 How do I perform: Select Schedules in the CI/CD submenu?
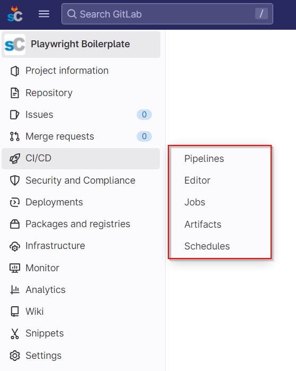pos(207,246)
